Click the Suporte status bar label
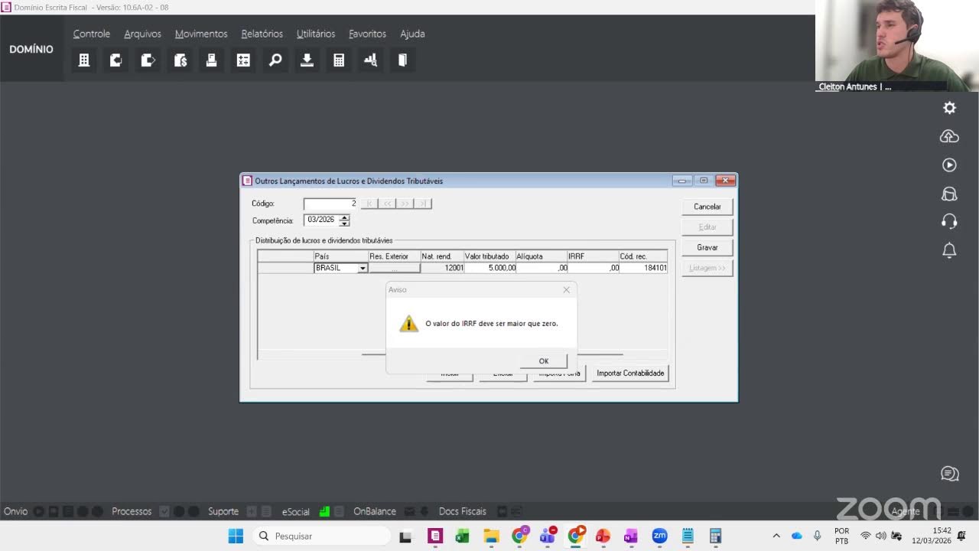Screen dimensions: 979x551 pyautogui.click(x=223, y=511)
